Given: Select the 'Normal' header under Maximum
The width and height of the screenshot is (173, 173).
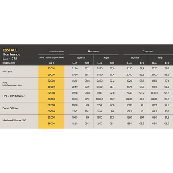Looking at the screenshot, I should [81, 57].
